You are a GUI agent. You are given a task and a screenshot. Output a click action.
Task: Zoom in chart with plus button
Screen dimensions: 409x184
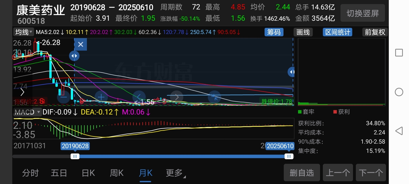pos(101,97)
